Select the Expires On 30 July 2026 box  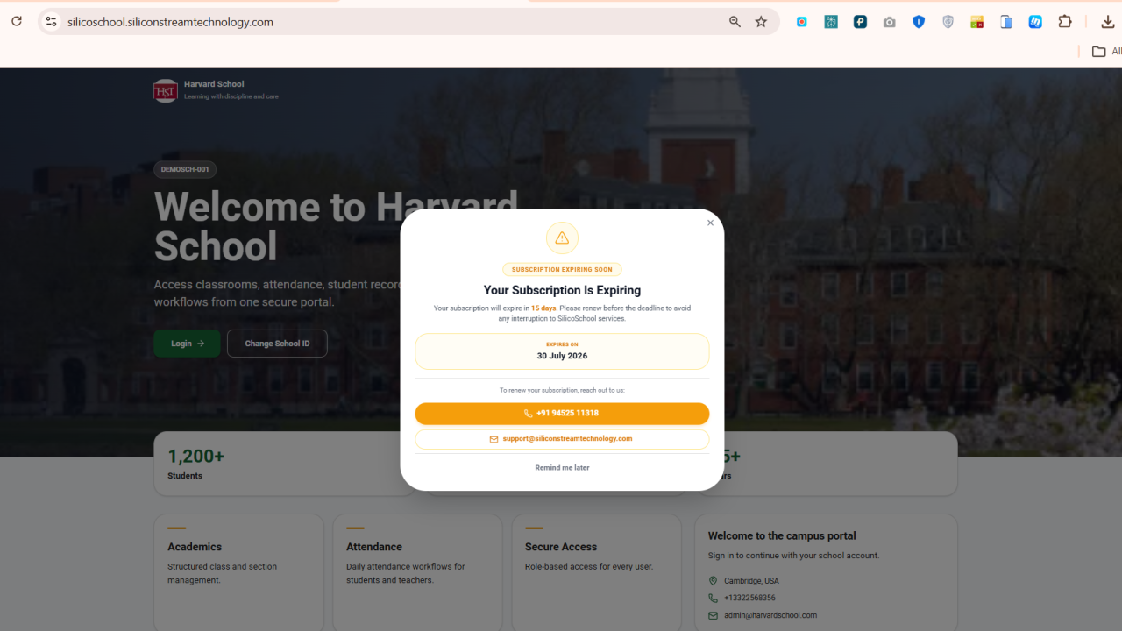[x=562, y=351]
